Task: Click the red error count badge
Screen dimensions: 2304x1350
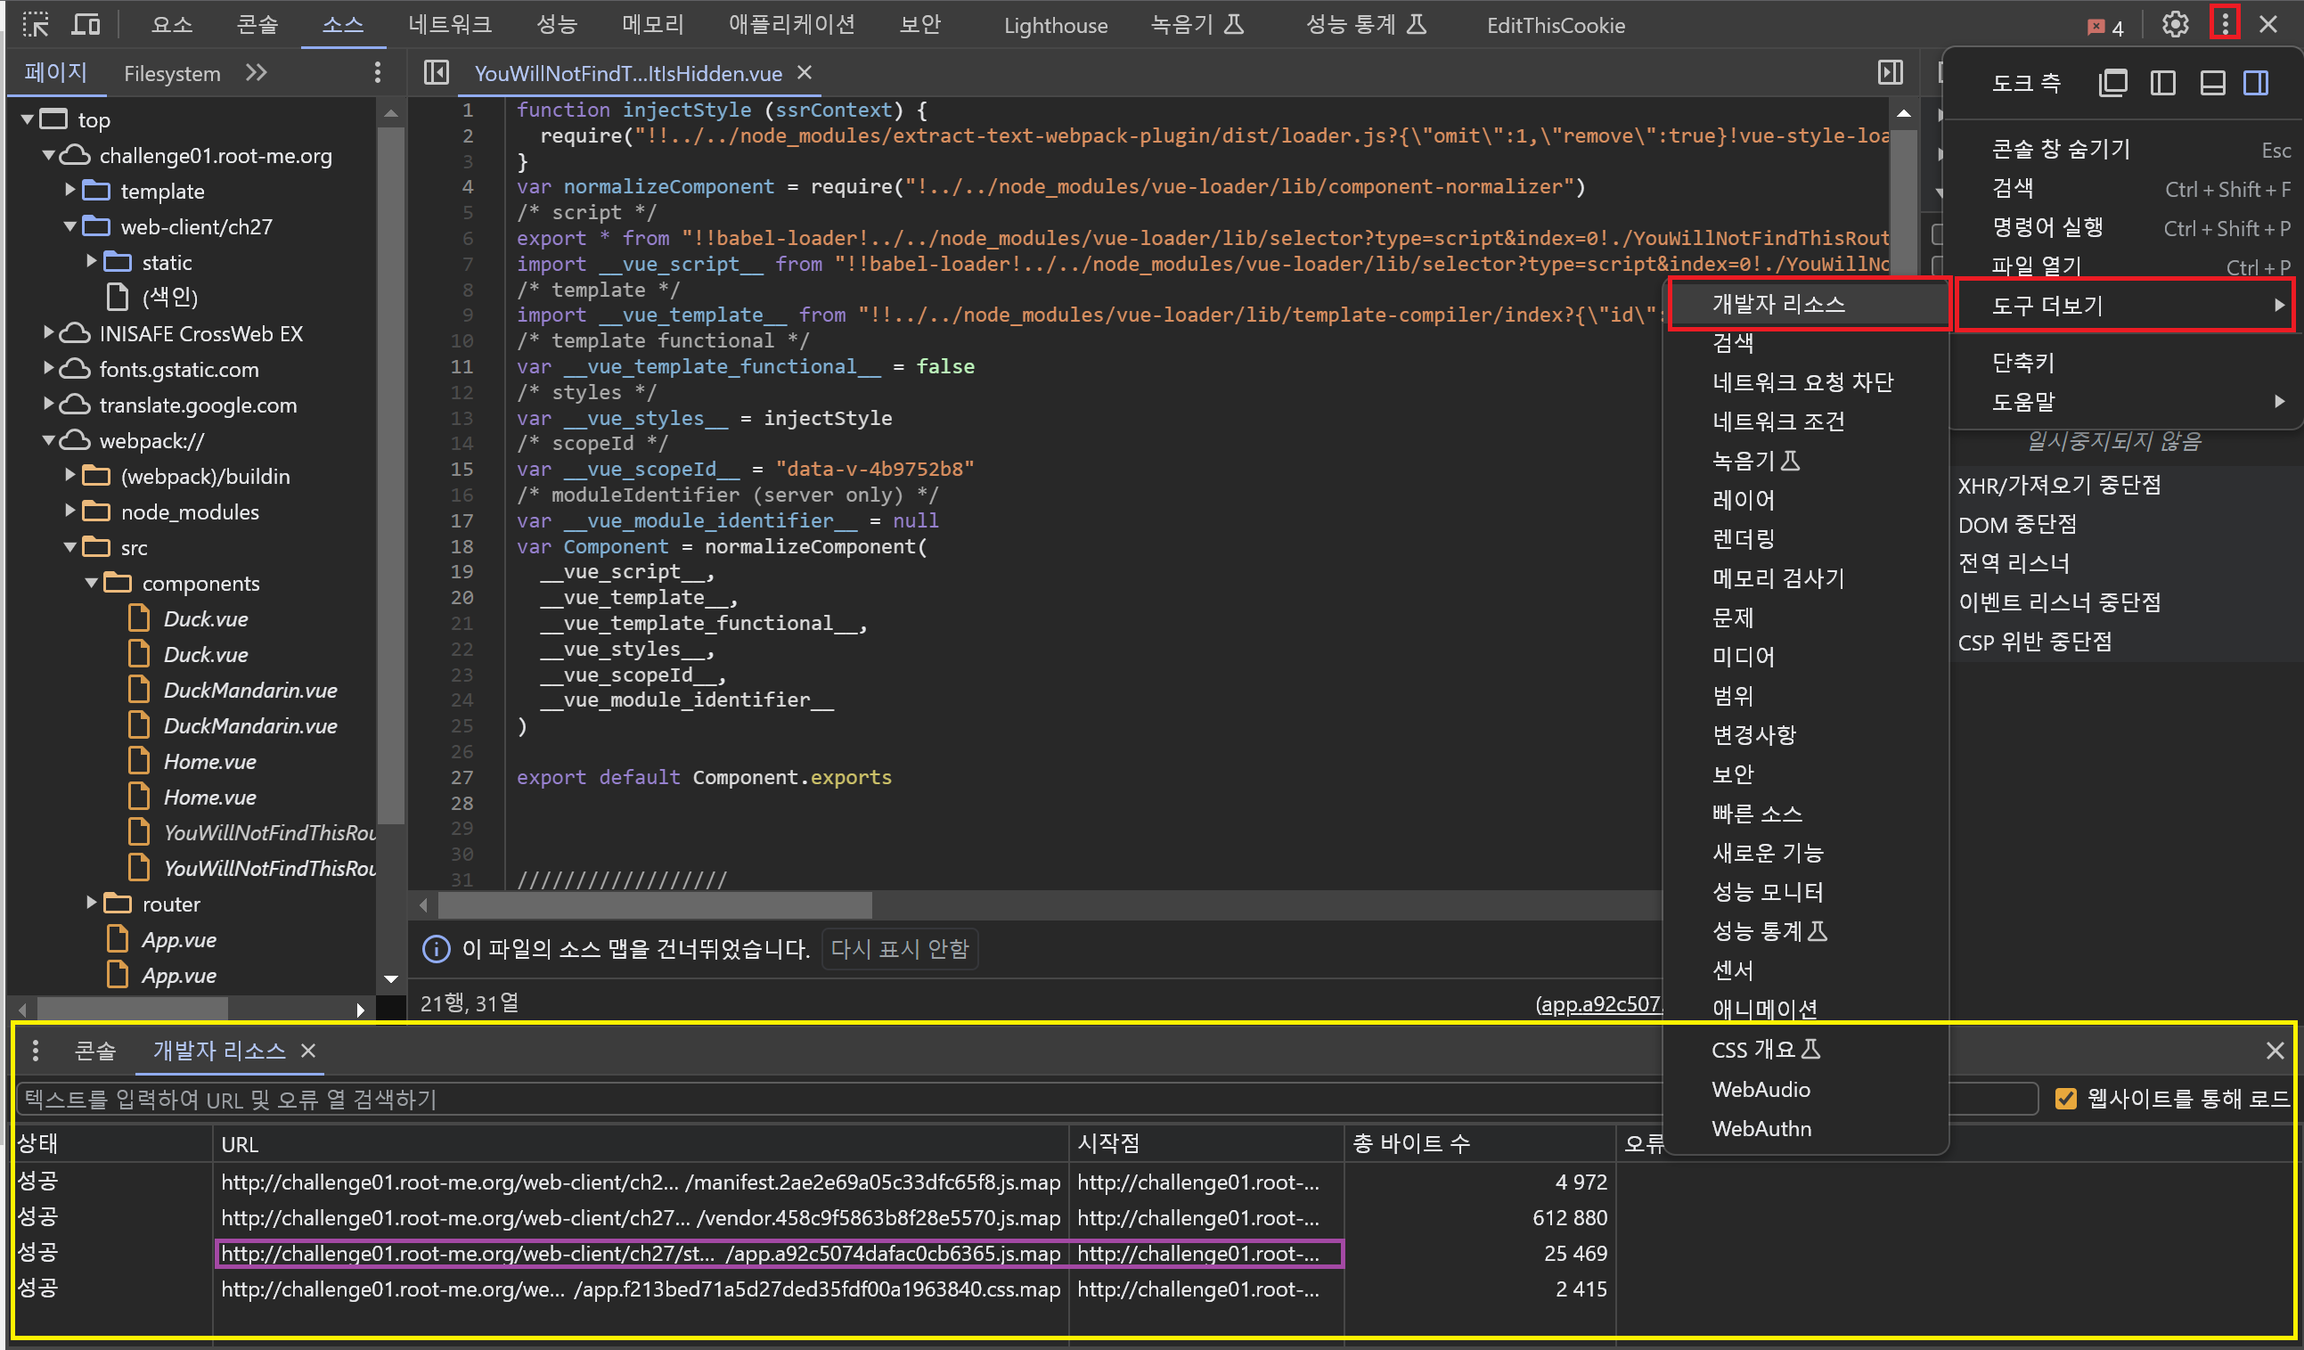Action: click(x=2104, y=27)
